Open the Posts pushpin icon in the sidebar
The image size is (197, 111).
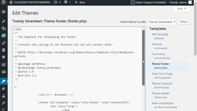(4, 21)
